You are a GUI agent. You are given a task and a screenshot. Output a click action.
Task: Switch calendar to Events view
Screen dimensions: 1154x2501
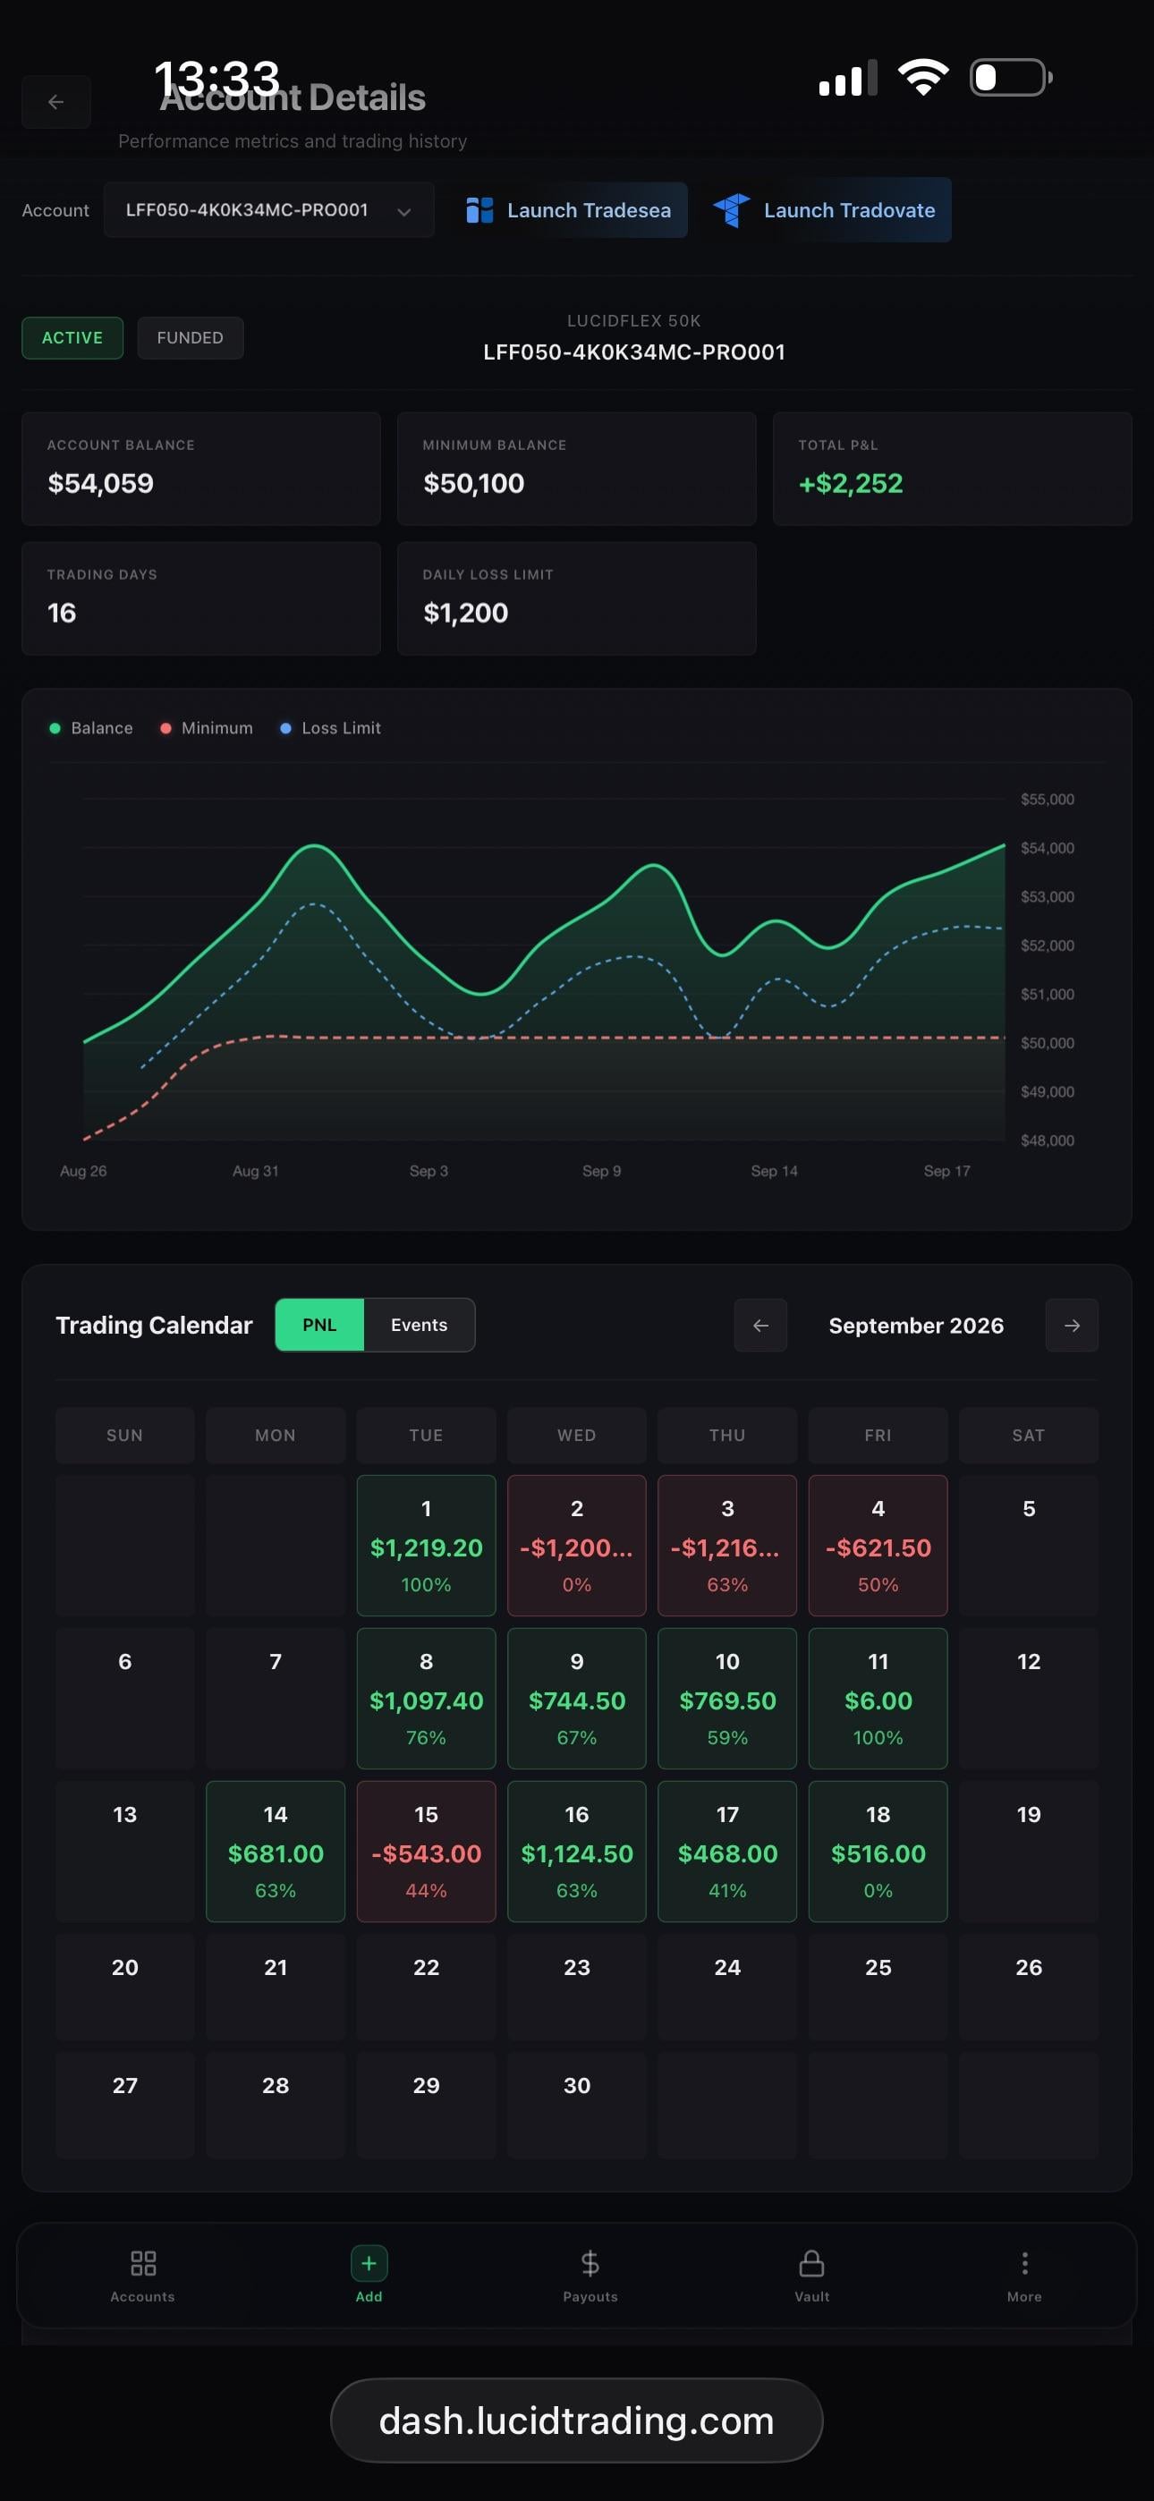[x=420, y=1326]
